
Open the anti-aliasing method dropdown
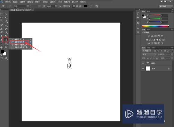click(x=67, y=6)
